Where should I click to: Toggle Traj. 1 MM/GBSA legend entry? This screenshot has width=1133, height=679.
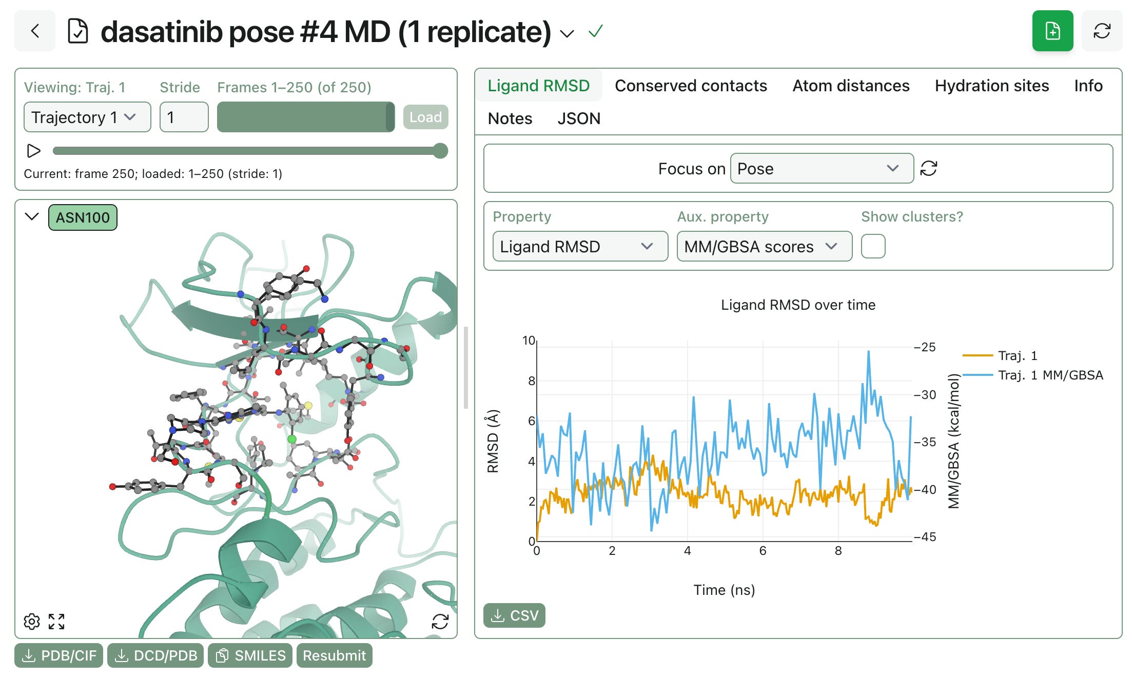click(x=1033, y=375)
